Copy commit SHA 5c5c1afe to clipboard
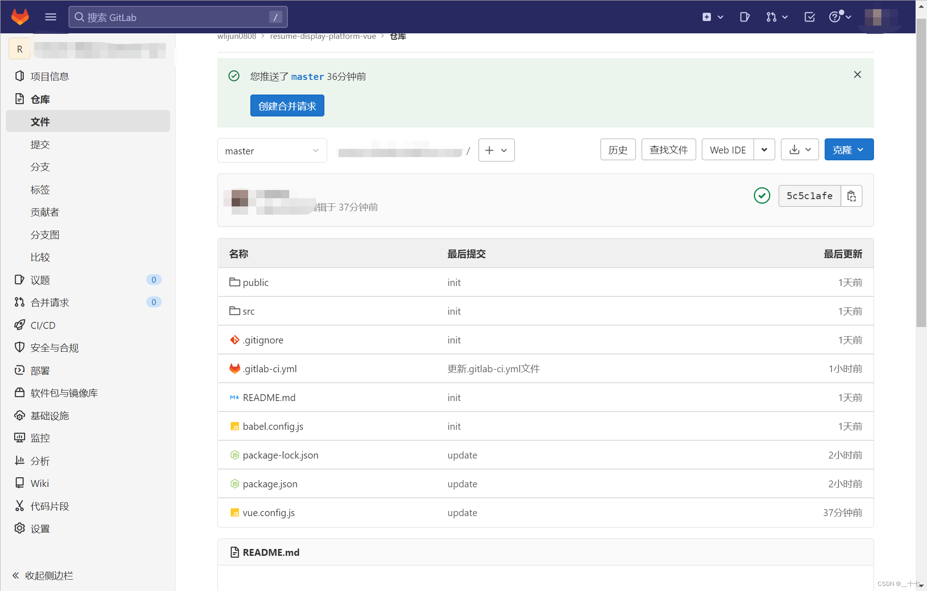Screen dimensions: 927x591 coord(851,196)
